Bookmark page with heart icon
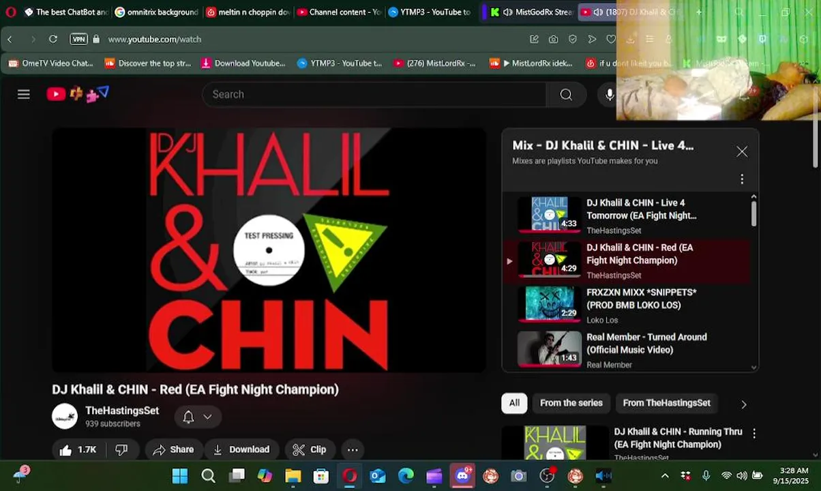 pos(611,40)
